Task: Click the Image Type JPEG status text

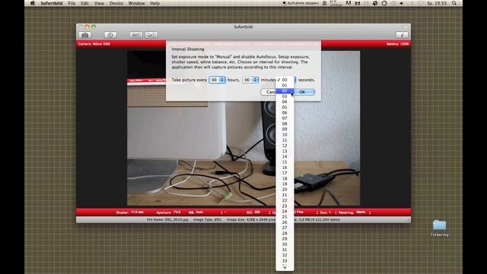Action: coord(208,219)
